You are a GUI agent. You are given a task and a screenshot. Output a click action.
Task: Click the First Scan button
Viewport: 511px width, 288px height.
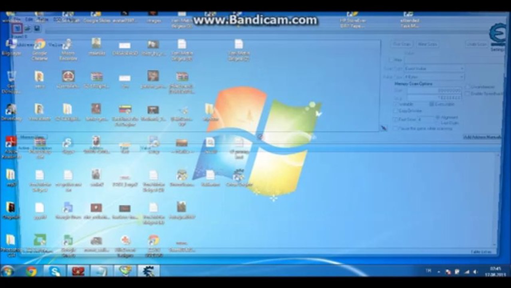[x=402, y=44]
